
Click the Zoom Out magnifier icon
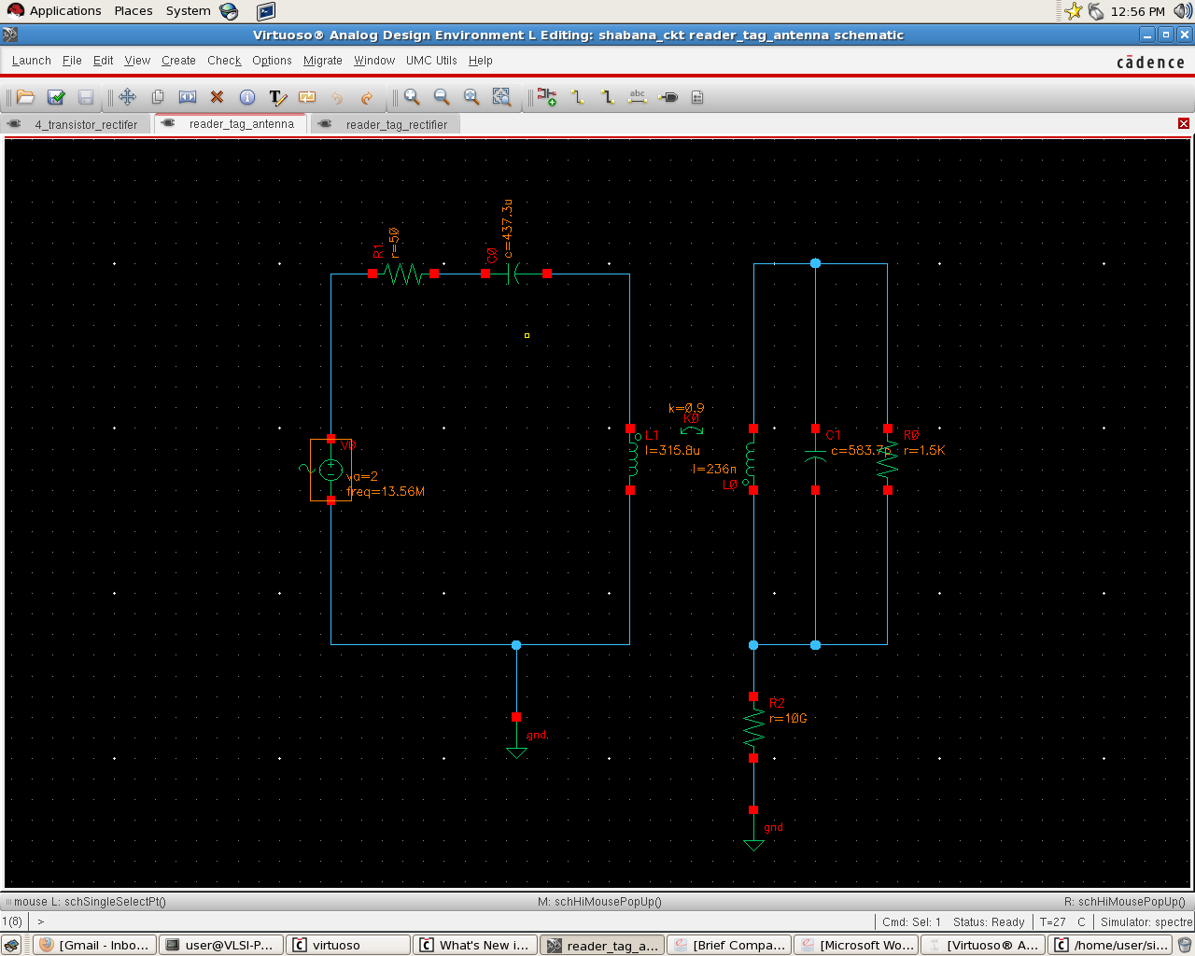442,97
